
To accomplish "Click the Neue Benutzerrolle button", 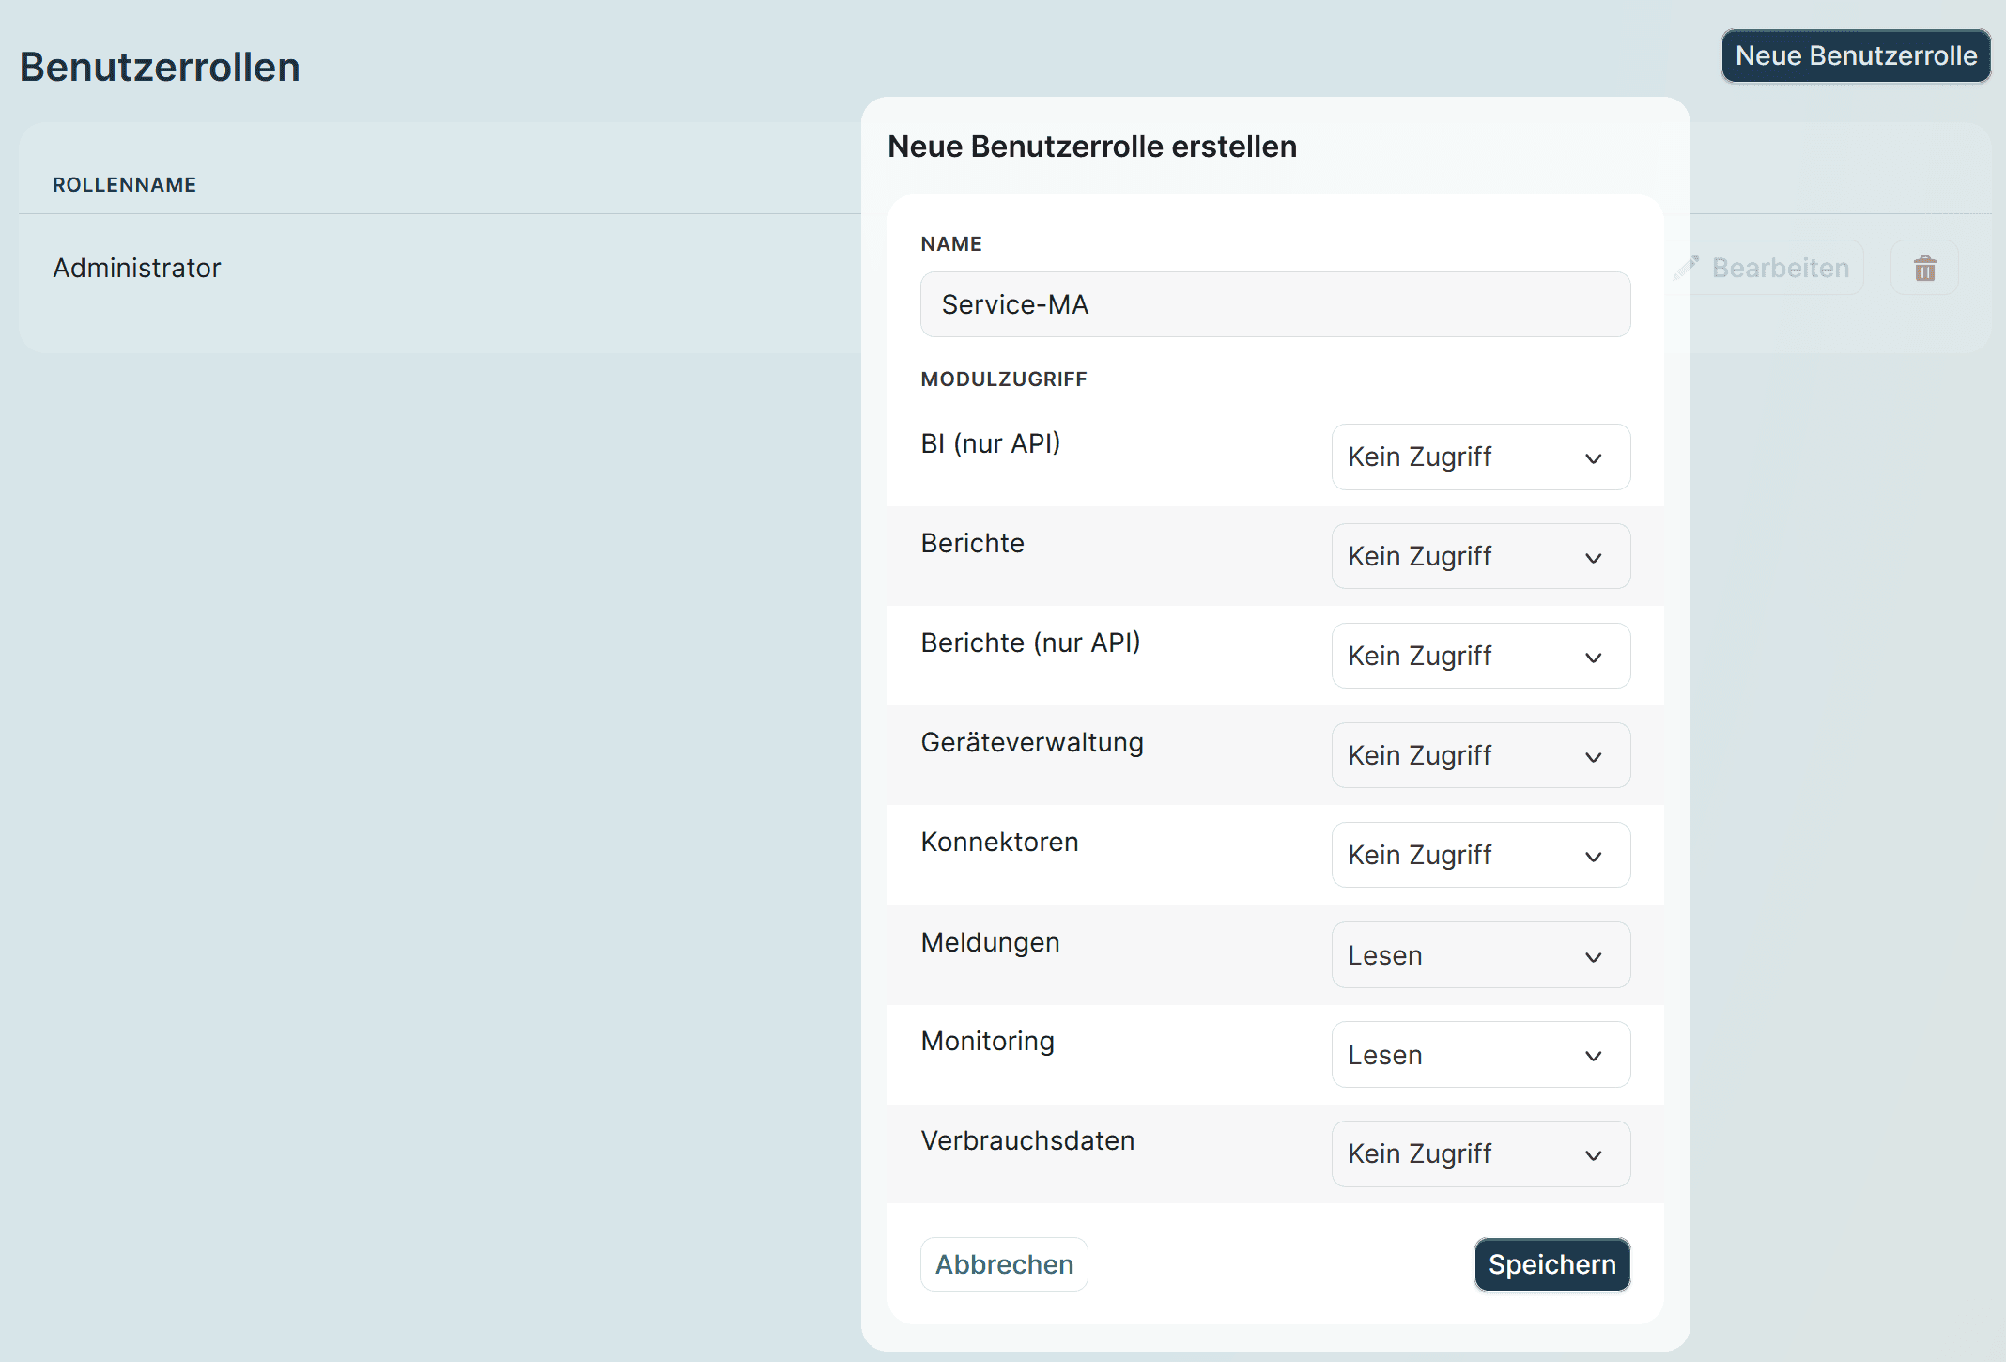I will point(1856,55).
